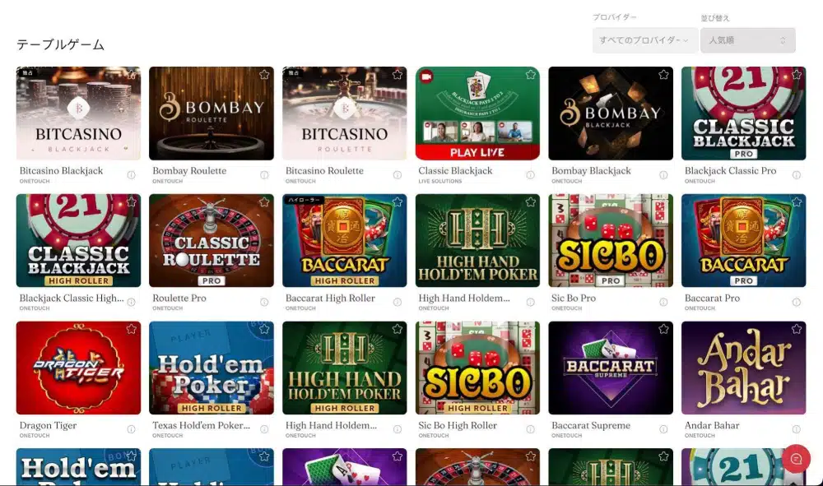View info for Bombay Blackjack
The image size is (823, 486).
click(x=663, y=175)
